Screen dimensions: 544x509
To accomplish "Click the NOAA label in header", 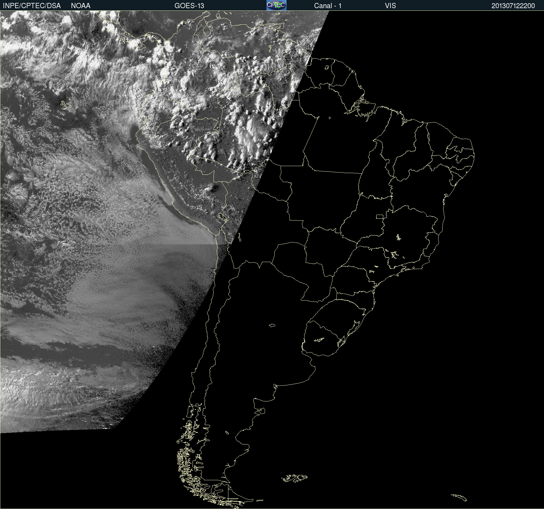I will (x=81, y=6).
